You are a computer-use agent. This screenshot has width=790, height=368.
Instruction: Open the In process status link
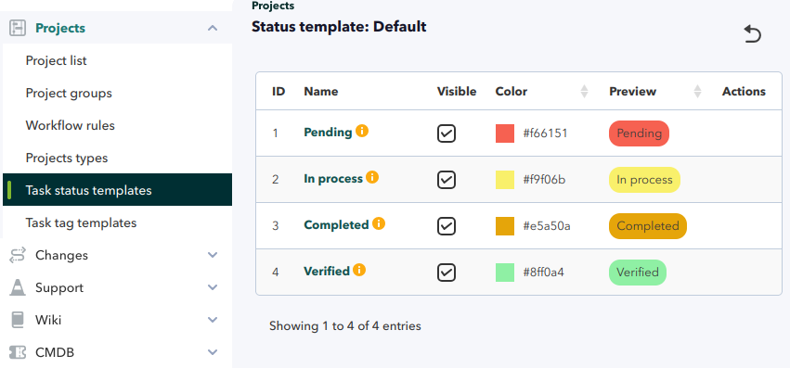click(333, 179)
